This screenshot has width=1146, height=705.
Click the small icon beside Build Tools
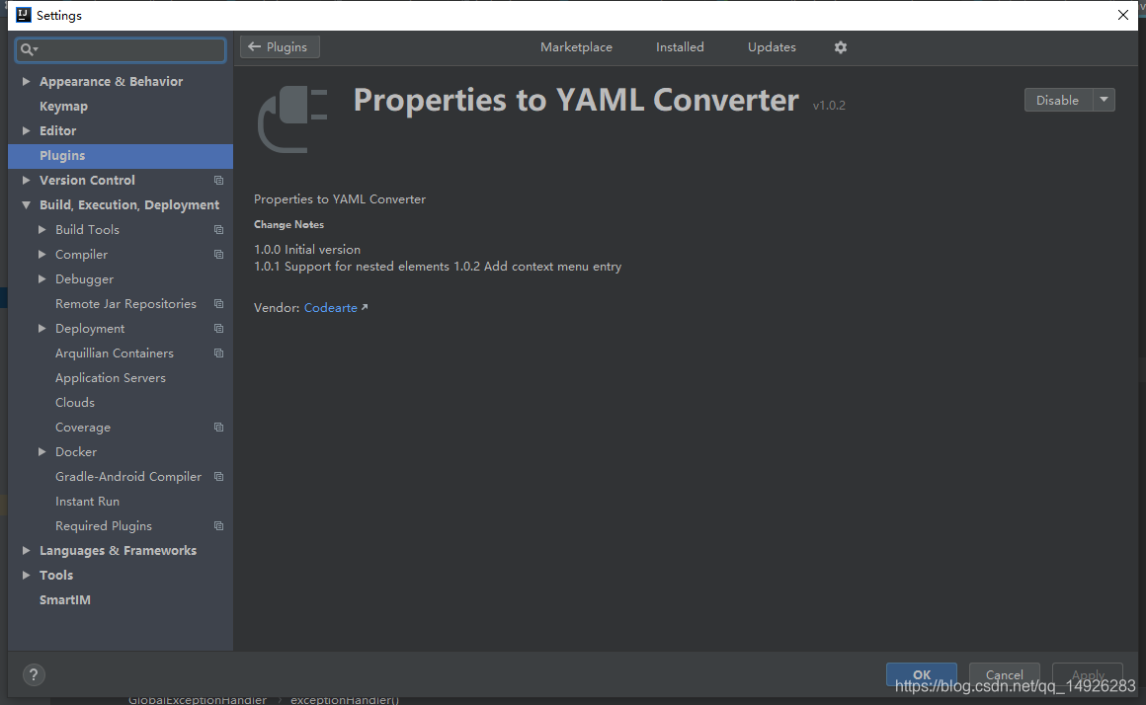(x=218, y=229)
